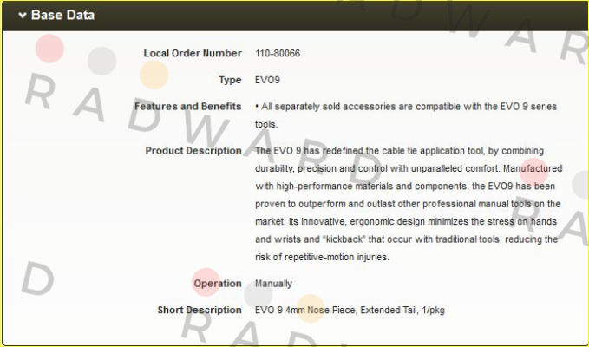The width and height of the screenshot is (589, 347).
Task: Click the Product Description label
Action: click(x=193, y=151)
